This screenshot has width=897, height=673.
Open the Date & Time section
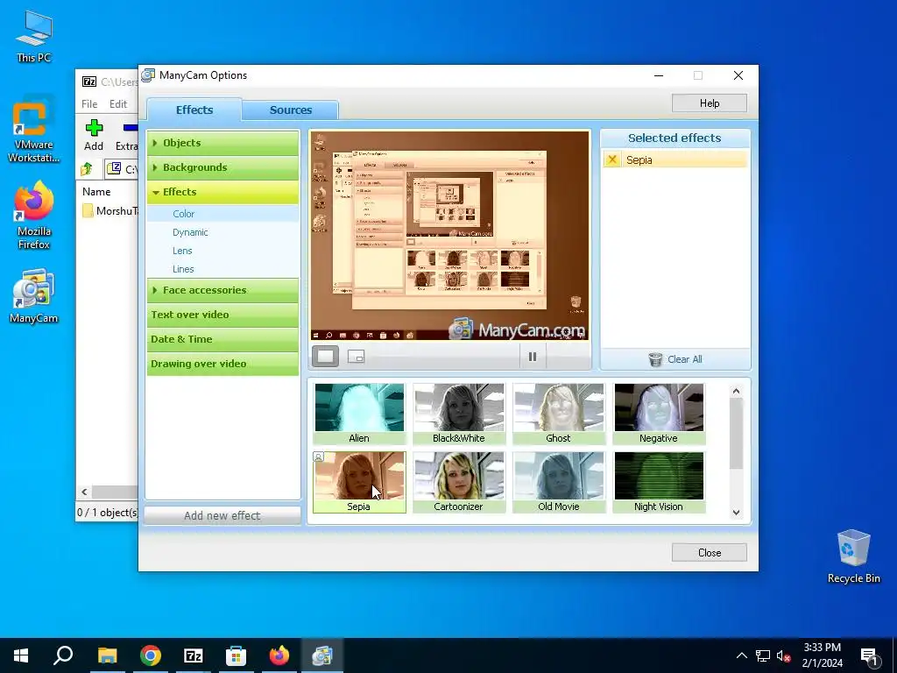[223, 339]
